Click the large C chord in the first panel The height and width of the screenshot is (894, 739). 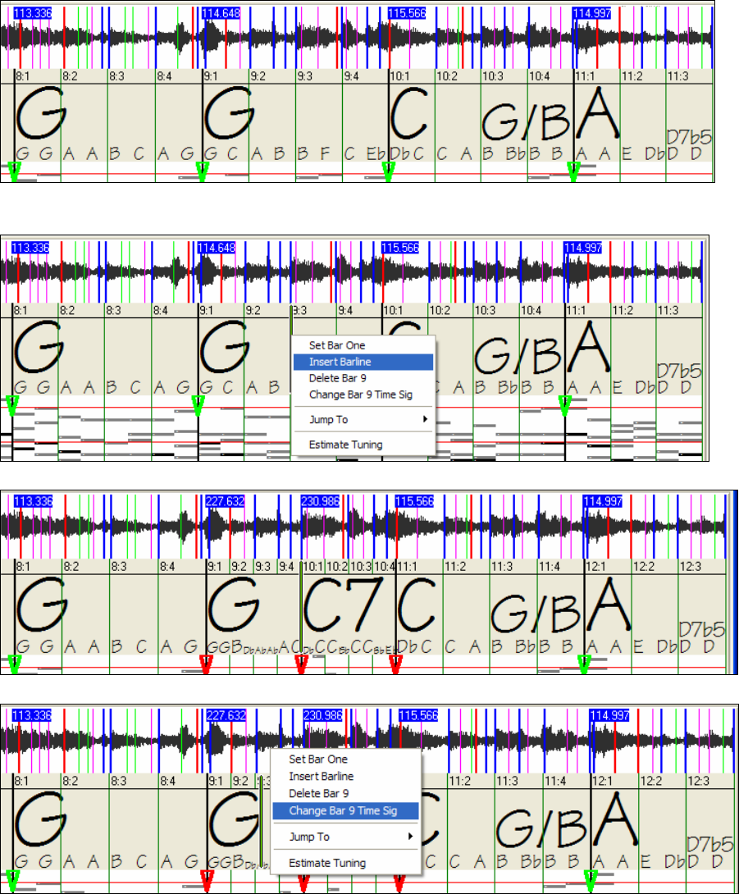coord(408,113)
